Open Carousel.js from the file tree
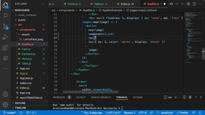The width and height of the screenshot is (205, 115). coord(29,54)
